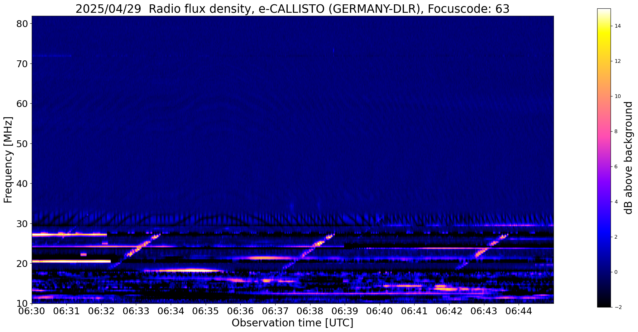Click the 10 MHz frequency tick label

[x=22, y=303]
